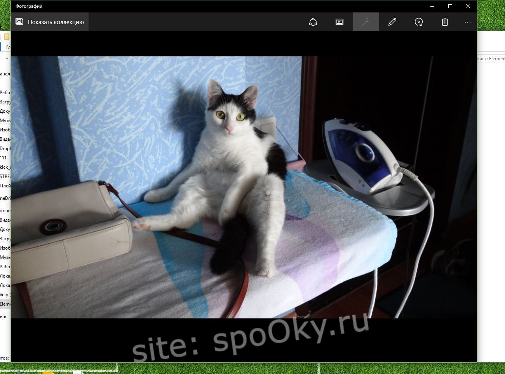This screenshot has width=505, height=374.
Task: Start a slideshow of the photos
Action: coord(339,22)
